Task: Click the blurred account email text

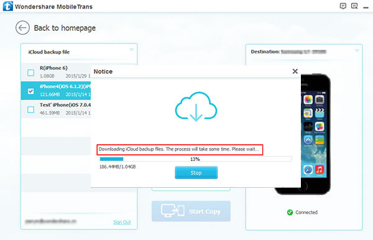Action: (51, 221)
